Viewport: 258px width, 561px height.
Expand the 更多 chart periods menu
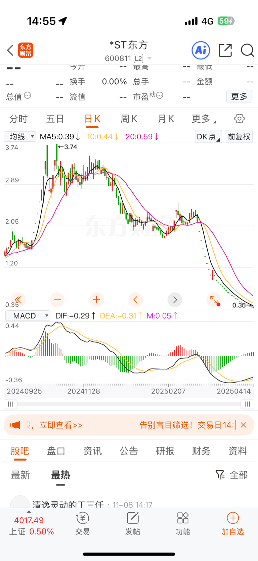pyautogui.click(x=204, y=119)
